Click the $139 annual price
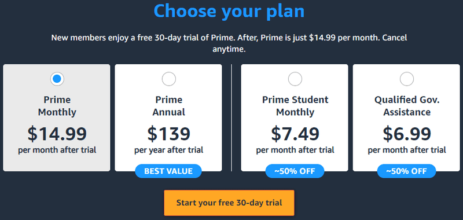 169,134
